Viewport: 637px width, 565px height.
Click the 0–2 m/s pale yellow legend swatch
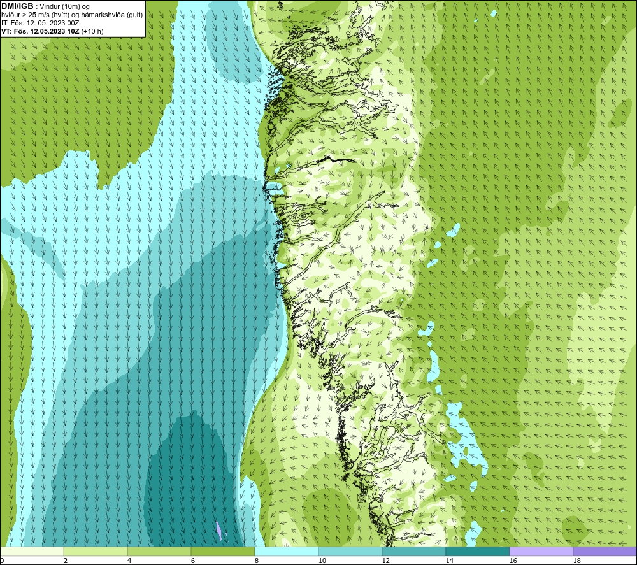[32, 552]
